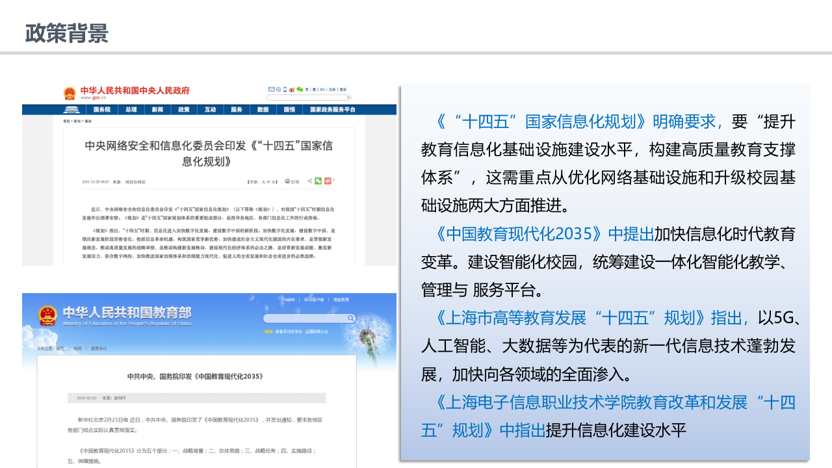Switch the MOE site to English
Viewport: 832px width, 468px height.
(289, 300)
